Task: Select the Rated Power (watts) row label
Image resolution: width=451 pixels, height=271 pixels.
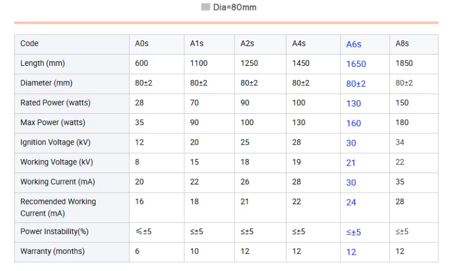Action: pos(55,103)
